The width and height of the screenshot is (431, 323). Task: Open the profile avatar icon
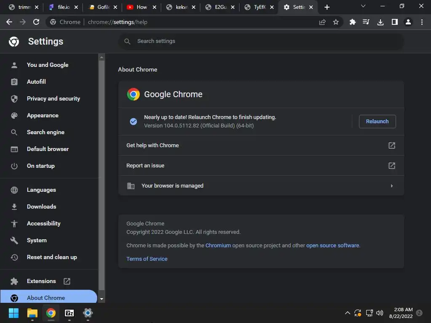(x=408, y=22)
